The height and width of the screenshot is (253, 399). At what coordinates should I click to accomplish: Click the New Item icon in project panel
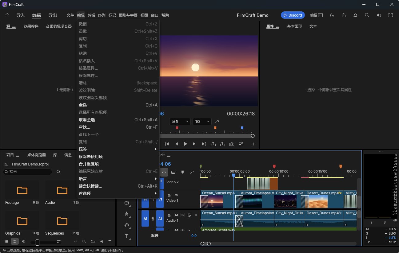101,242
